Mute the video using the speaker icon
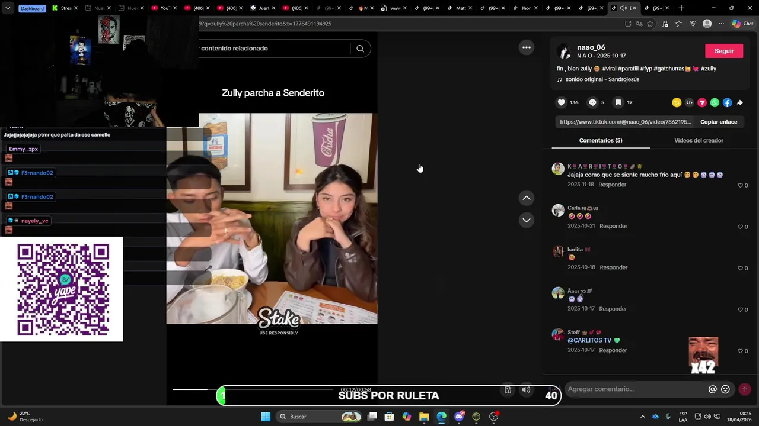This screenshot has width=759, height=426. (x=526, y=390)
